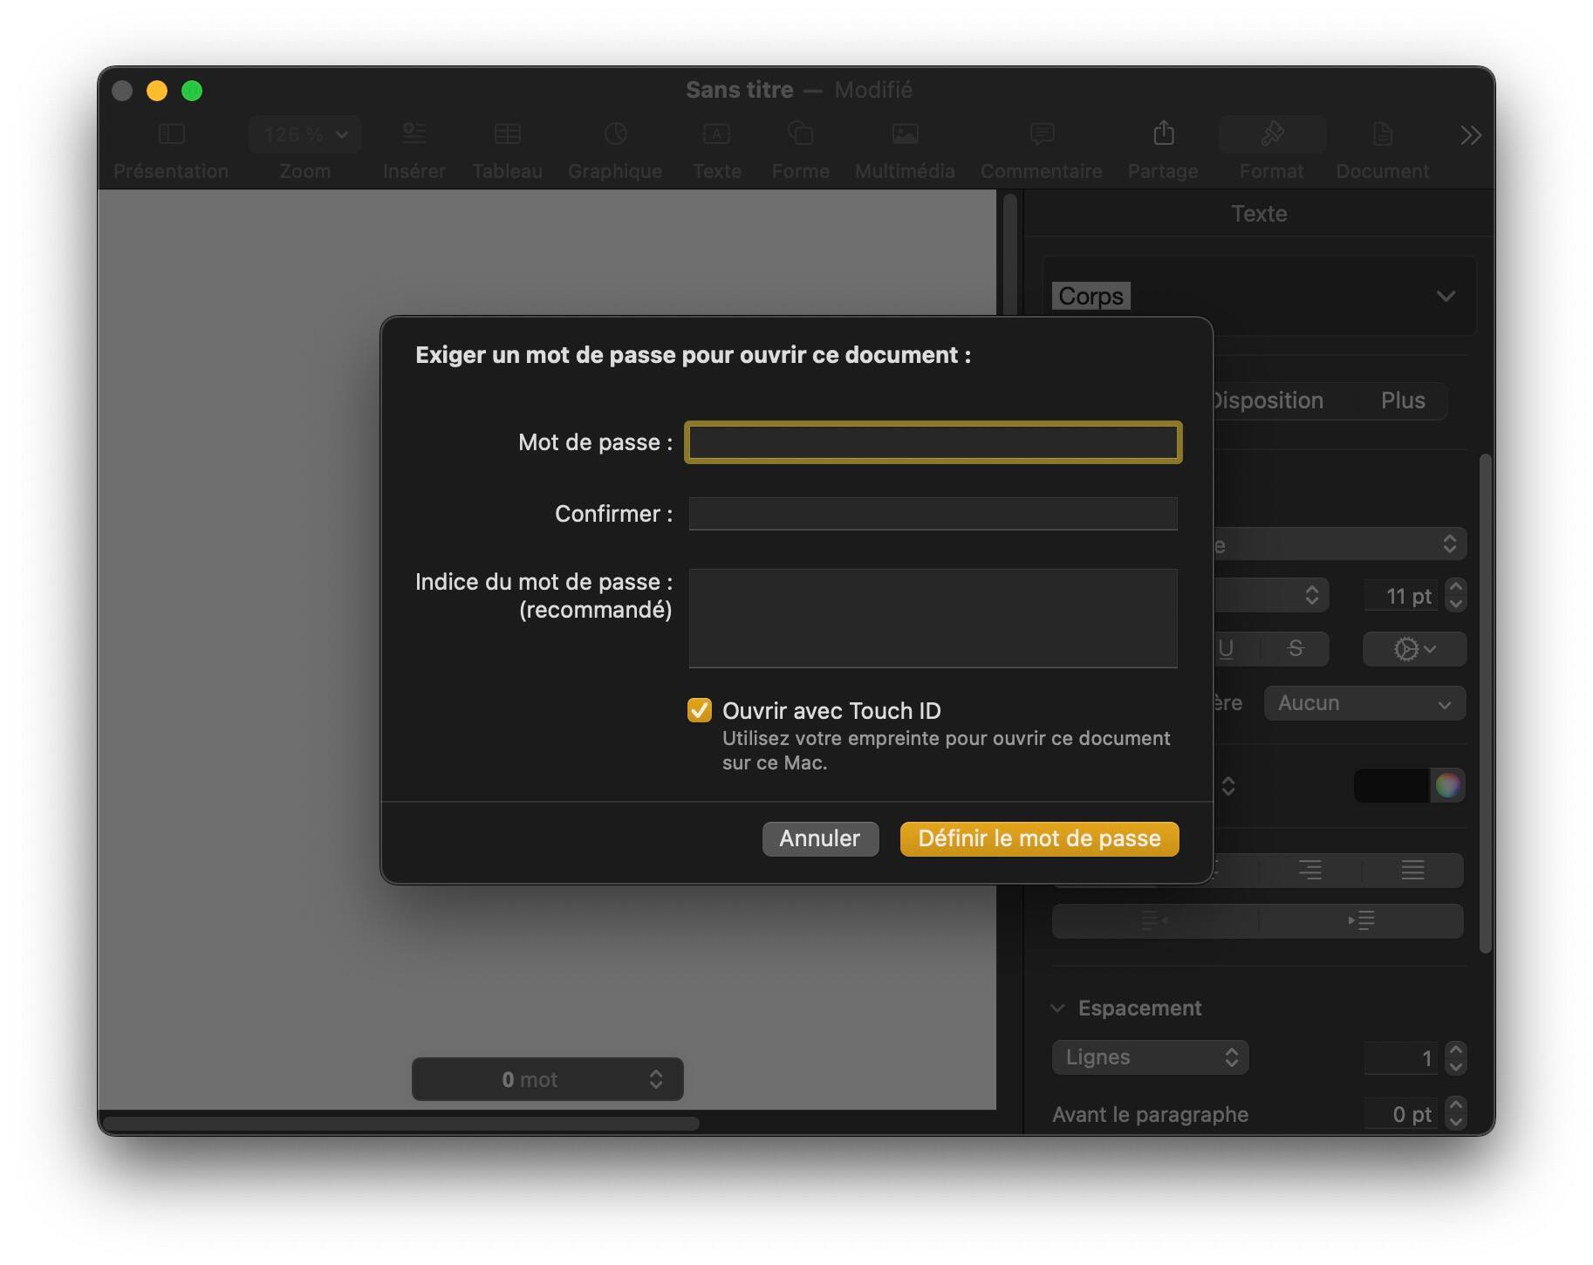Select the Texte insertion tool
The width and height of the screenshot is (1593, 1265).
point(716,148)
